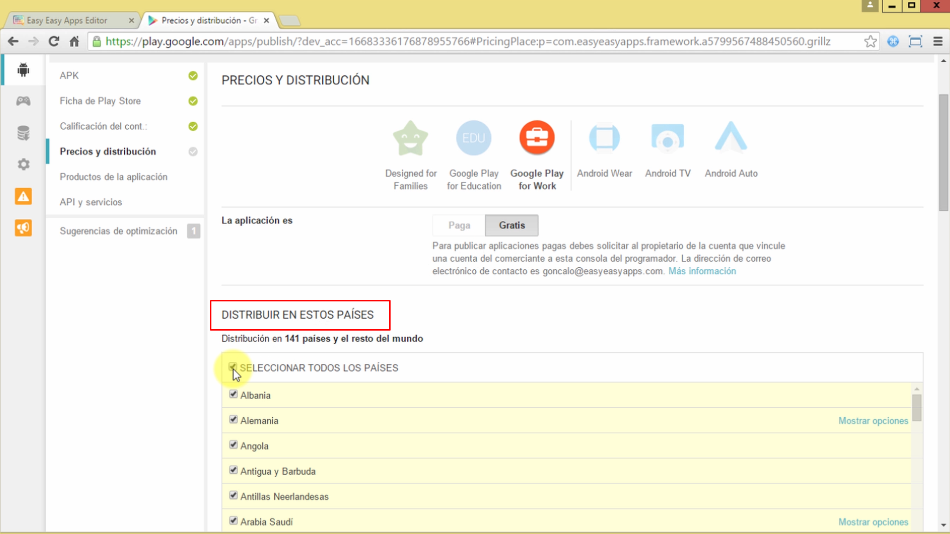Disable distribution to Angola
The image size is (950, 534).
point(233,444)
